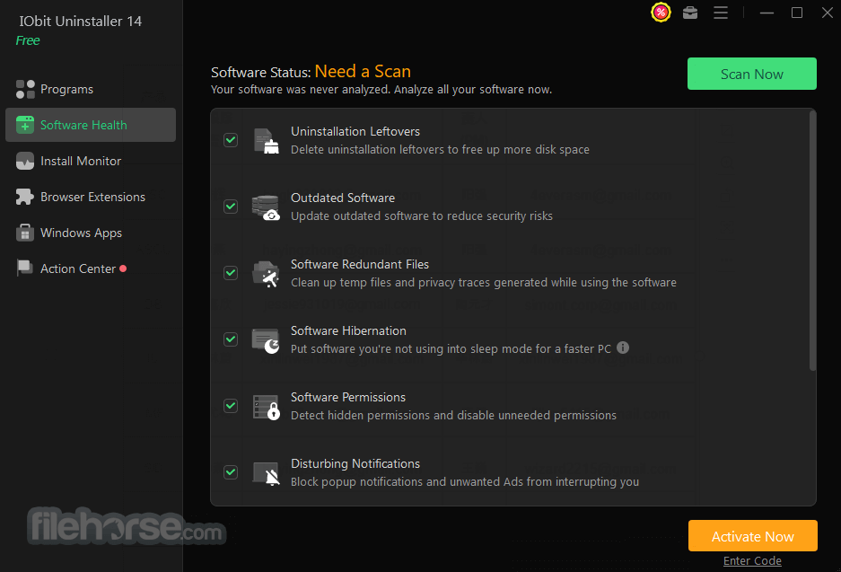Image resolution: width=841 pixels, height=572 pixels.
Task: Uncheck Outdated Software checkbox
Action: pos(231,207)
